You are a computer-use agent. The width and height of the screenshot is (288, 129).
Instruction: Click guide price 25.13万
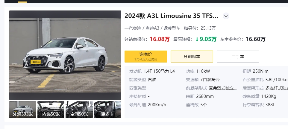coord(208,28)
